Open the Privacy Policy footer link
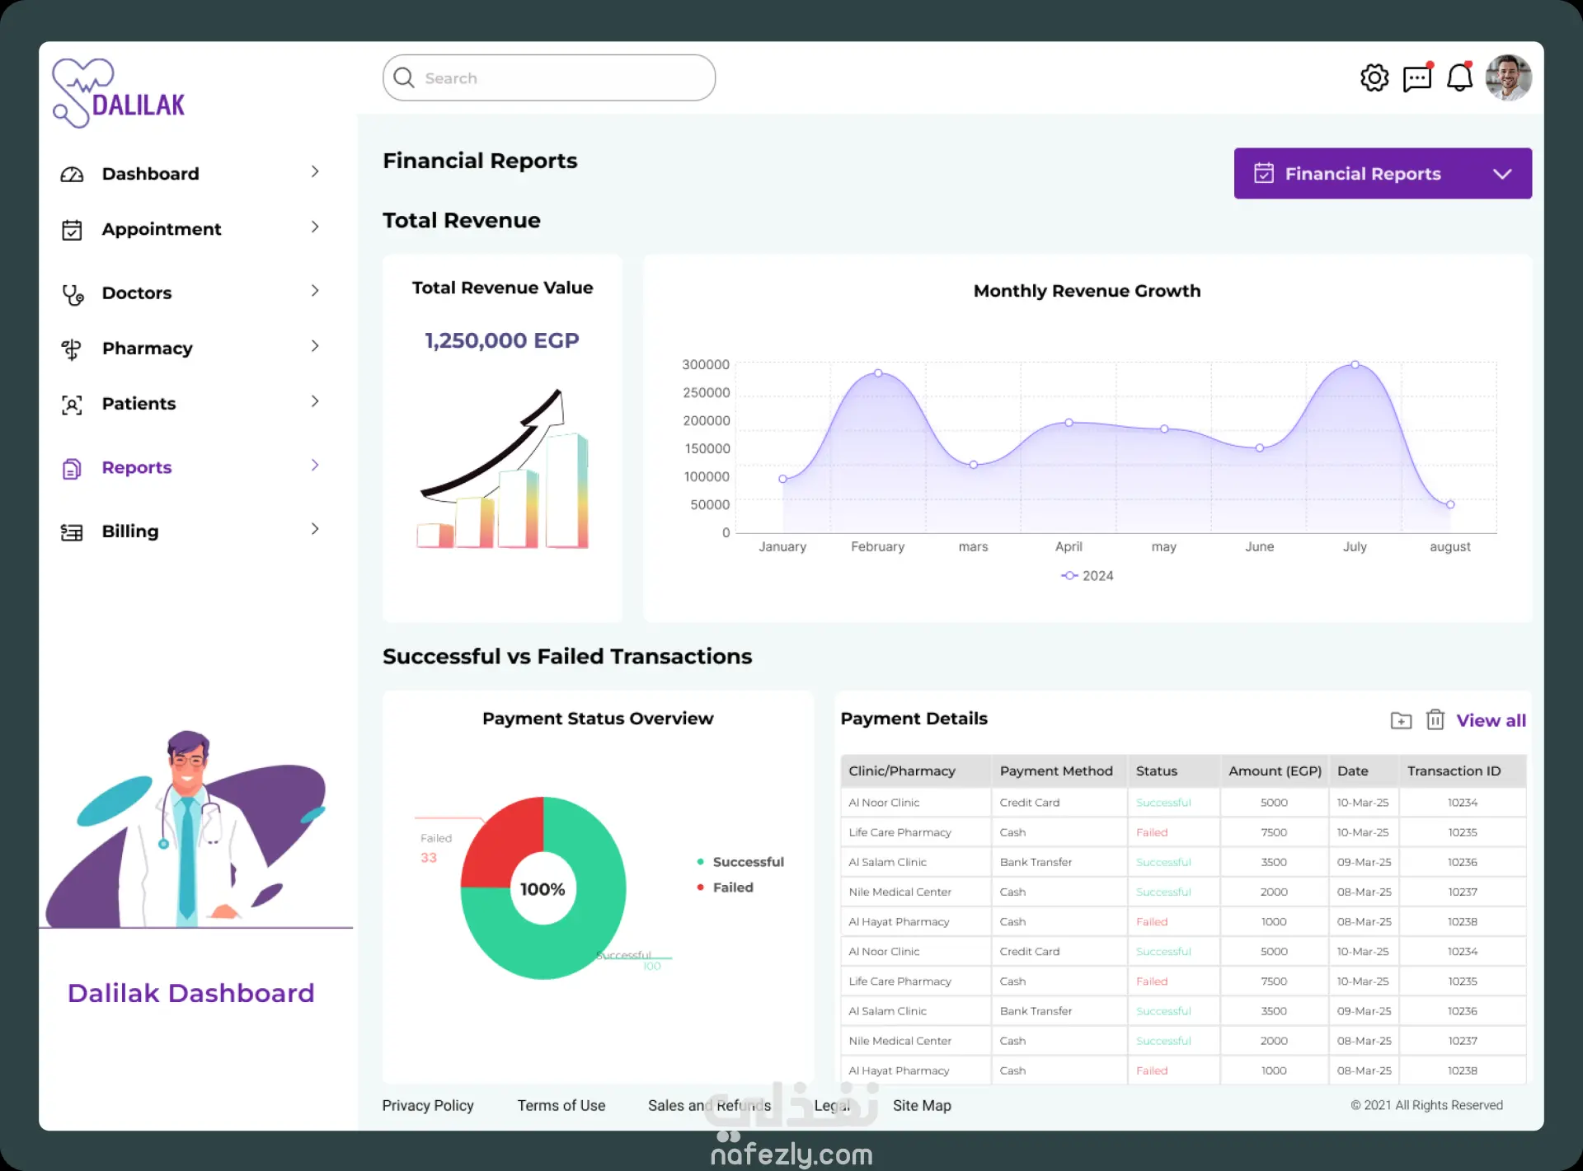This screenshot has width=1583, height=1171. tap(428, 1106)
